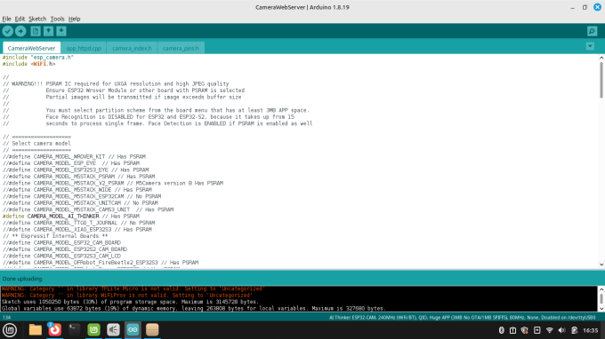
Task: Create a new sketch with New icon
Action: 36,31
